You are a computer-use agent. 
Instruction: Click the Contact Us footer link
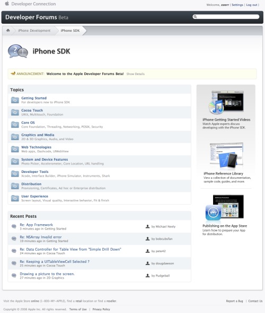point(255,301)
